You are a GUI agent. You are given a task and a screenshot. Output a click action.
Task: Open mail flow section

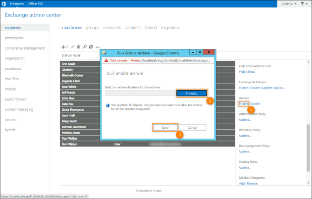12,79
